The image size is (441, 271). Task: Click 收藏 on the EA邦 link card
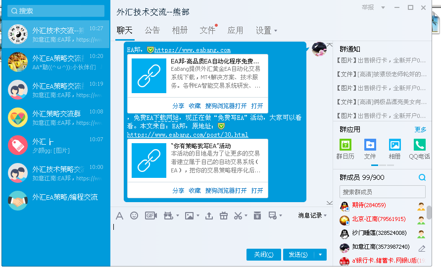(195, 106)
